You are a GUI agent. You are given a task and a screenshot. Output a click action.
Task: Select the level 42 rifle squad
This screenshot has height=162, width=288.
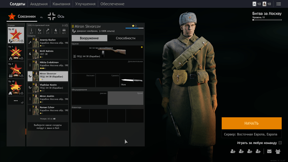click(x=16, y=35)
